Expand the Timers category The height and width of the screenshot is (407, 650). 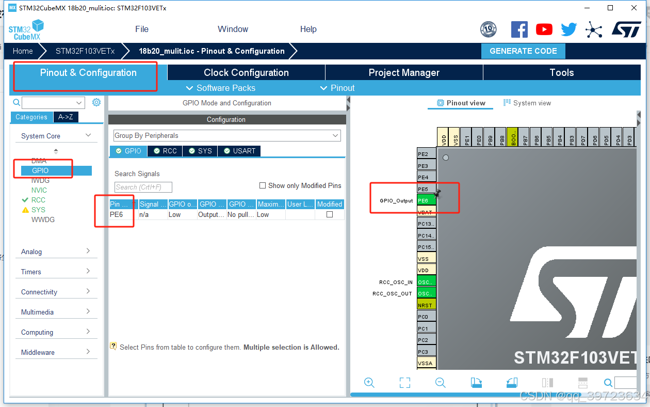click(56, 272)
